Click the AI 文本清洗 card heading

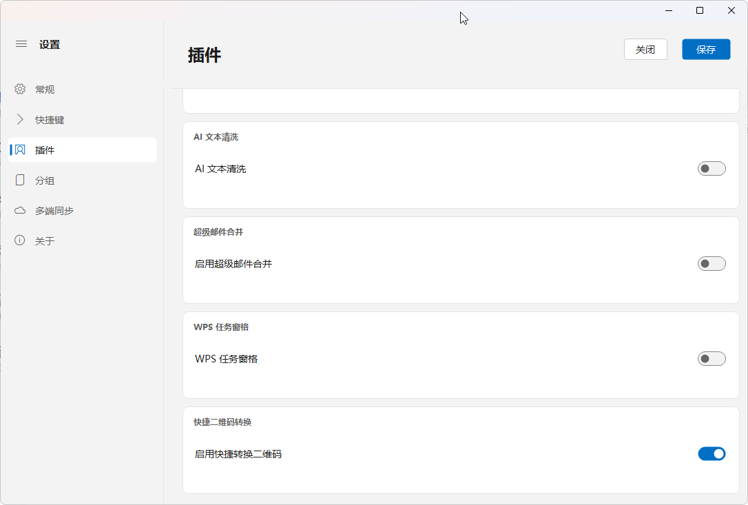coord(216,137)
